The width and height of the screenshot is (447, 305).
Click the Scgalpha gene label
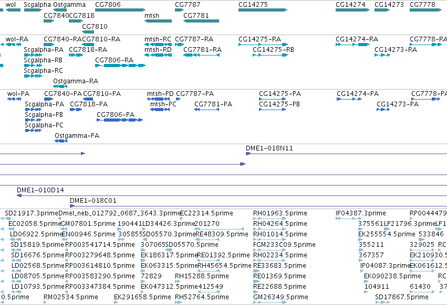[x=37, y=5]
